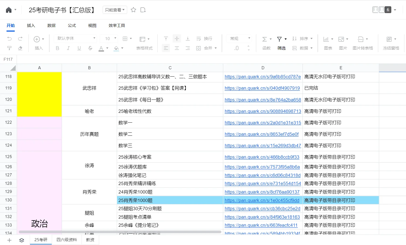Open the sheet list layers icon
This screenshot has height=245, width=406.
pyautogui.click(x=22, y=240)
